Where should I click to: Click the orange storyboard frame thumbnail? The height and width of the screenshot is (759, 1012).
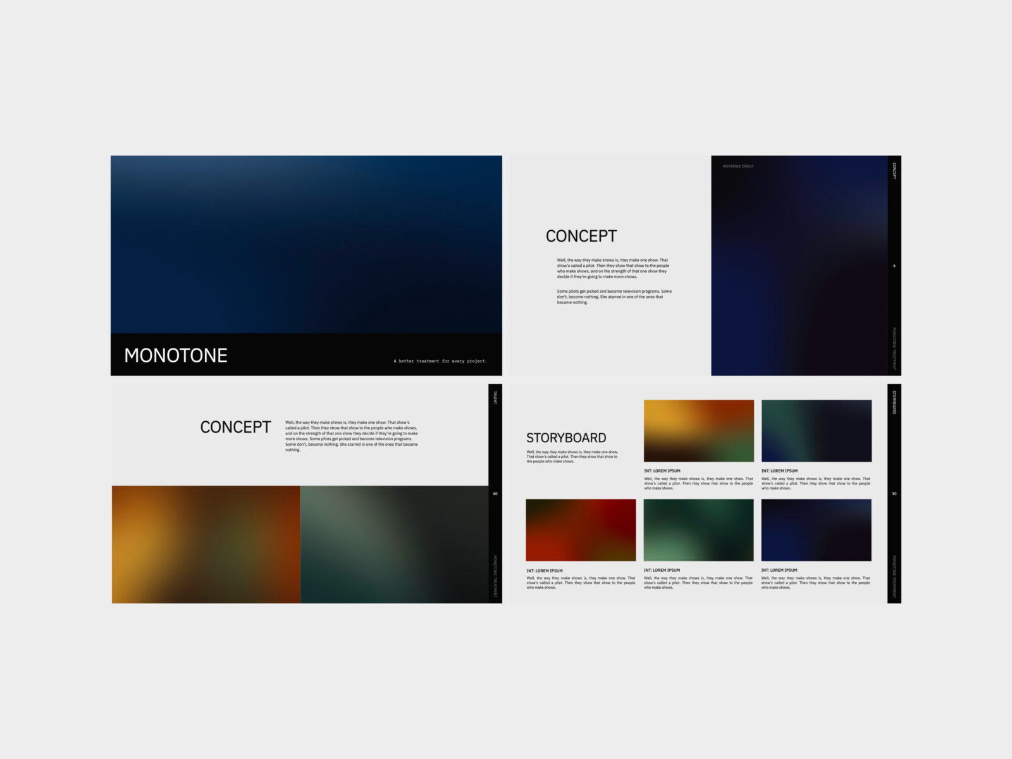[x=698, y=429]
